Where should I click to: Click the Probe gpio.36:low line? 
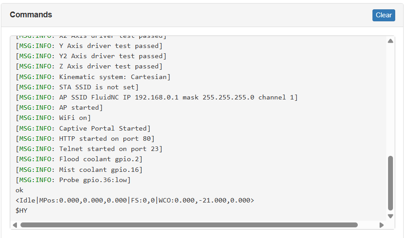coord(73,180)
